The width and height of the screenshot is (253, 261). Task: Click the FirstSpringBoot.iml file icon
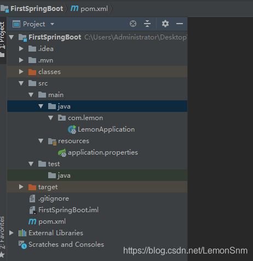(x=33, y=210)
